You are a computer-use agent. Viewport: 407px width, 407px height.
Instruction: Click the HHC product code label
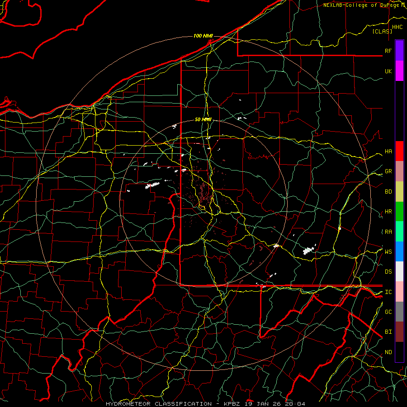click(397, 27)
